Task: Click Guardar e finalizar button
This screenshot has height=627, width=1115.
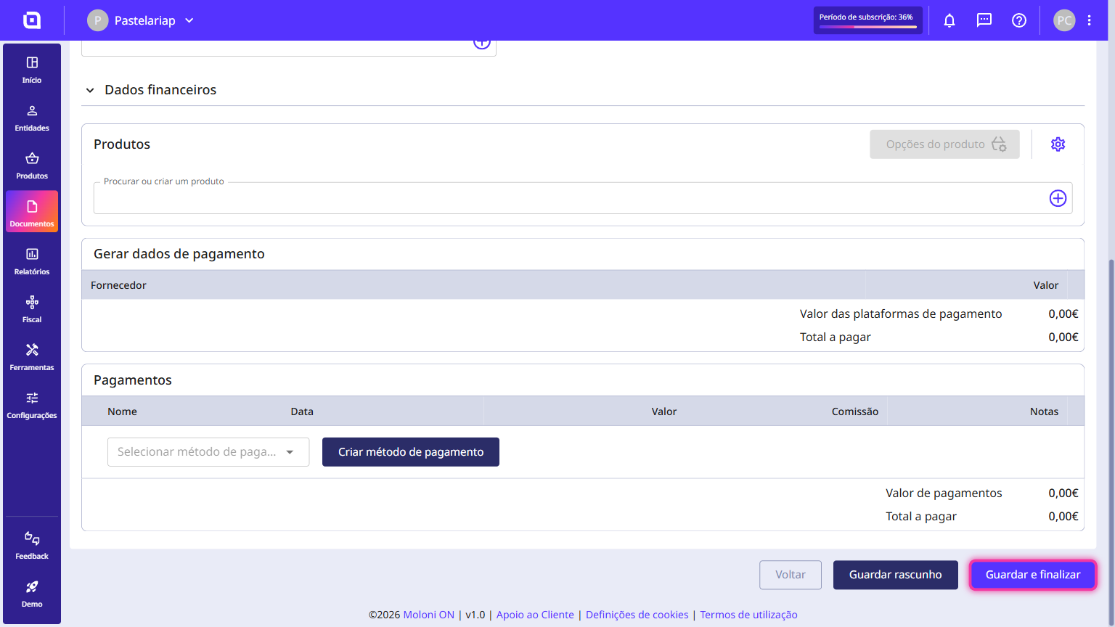Action: pyautogui.click(x=1033, y=575)
